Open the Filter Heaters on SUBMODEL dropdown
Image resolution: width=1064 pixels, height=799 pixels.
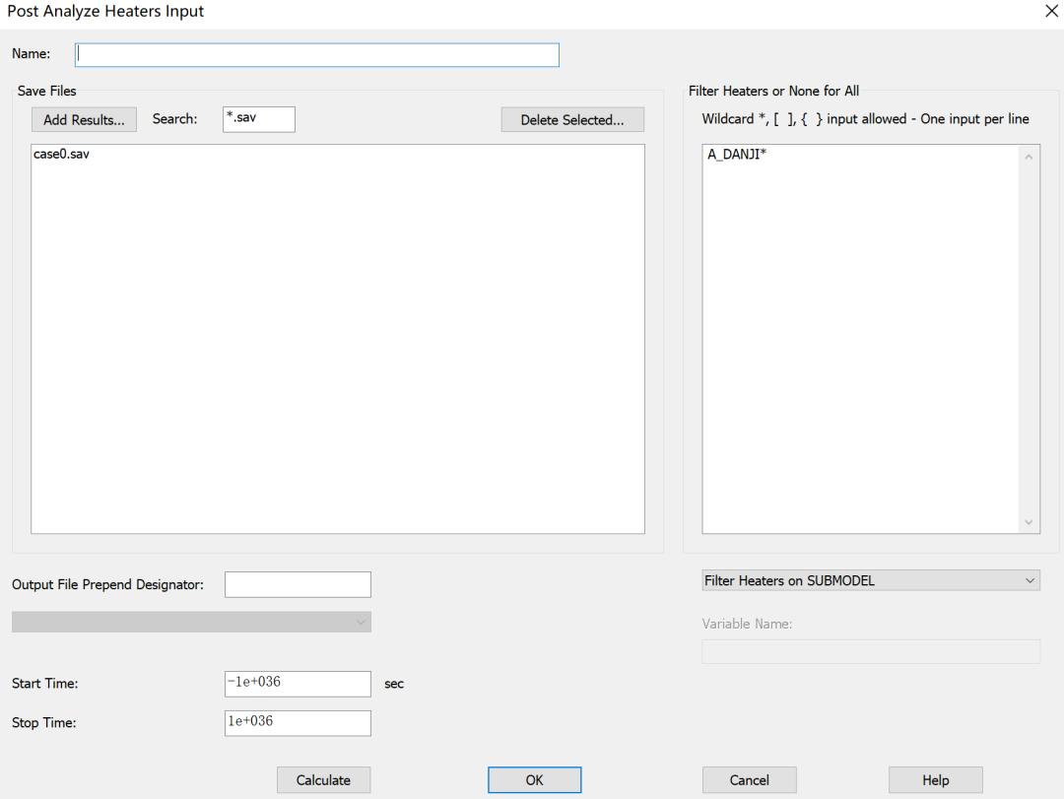point(871,581)
